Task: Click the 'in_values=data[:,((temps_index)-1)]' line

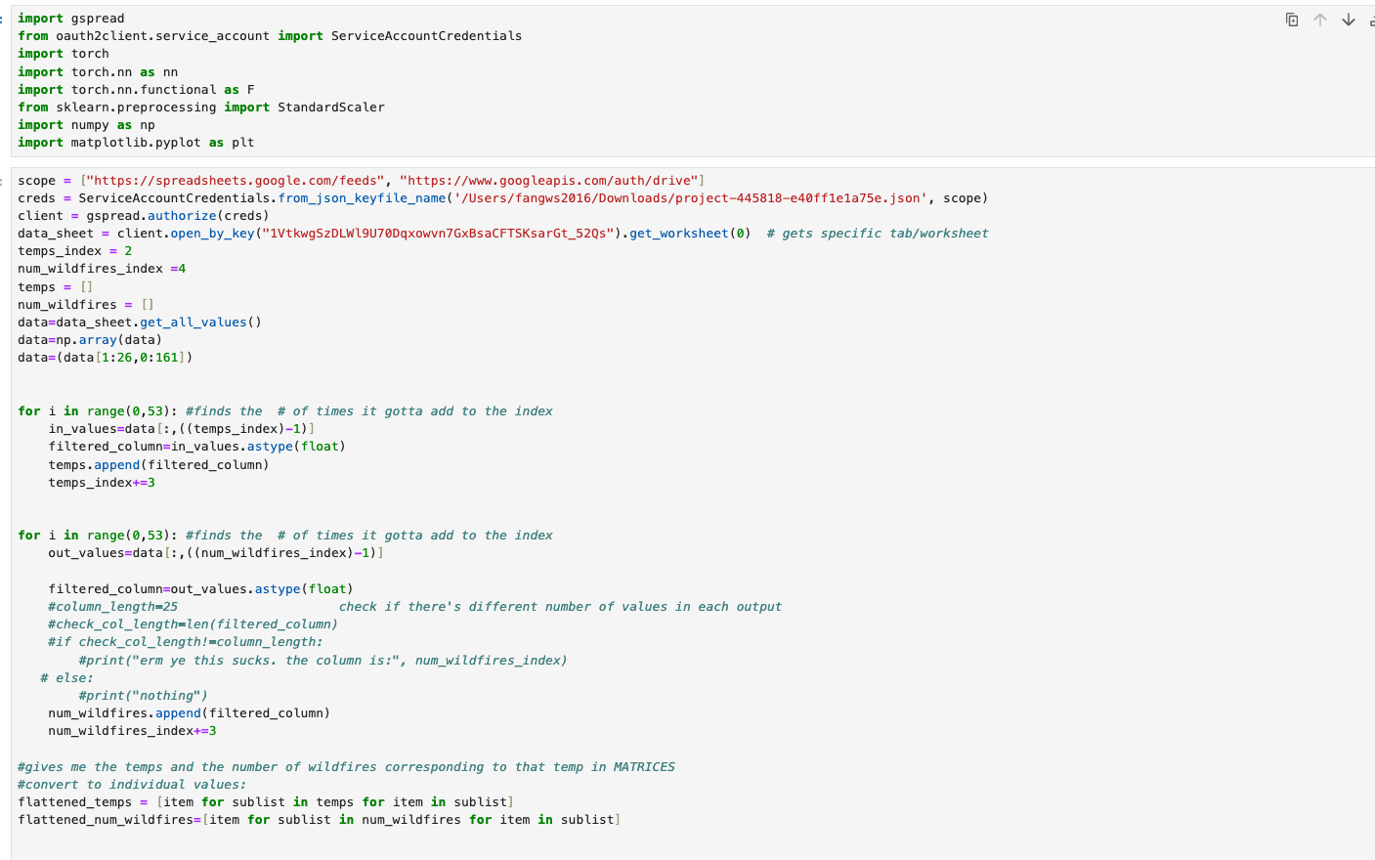Action: pyautogui.click(x=182, y=429)
